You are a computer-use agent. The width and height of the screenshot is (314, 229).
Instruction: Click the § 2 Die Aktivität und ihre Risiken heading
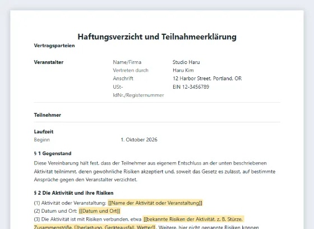tap(73, 193)
